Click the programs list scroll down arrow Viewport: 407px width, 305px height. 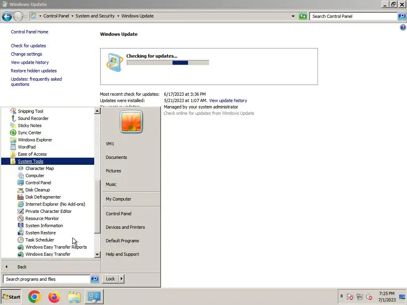[x=97, y=255]
